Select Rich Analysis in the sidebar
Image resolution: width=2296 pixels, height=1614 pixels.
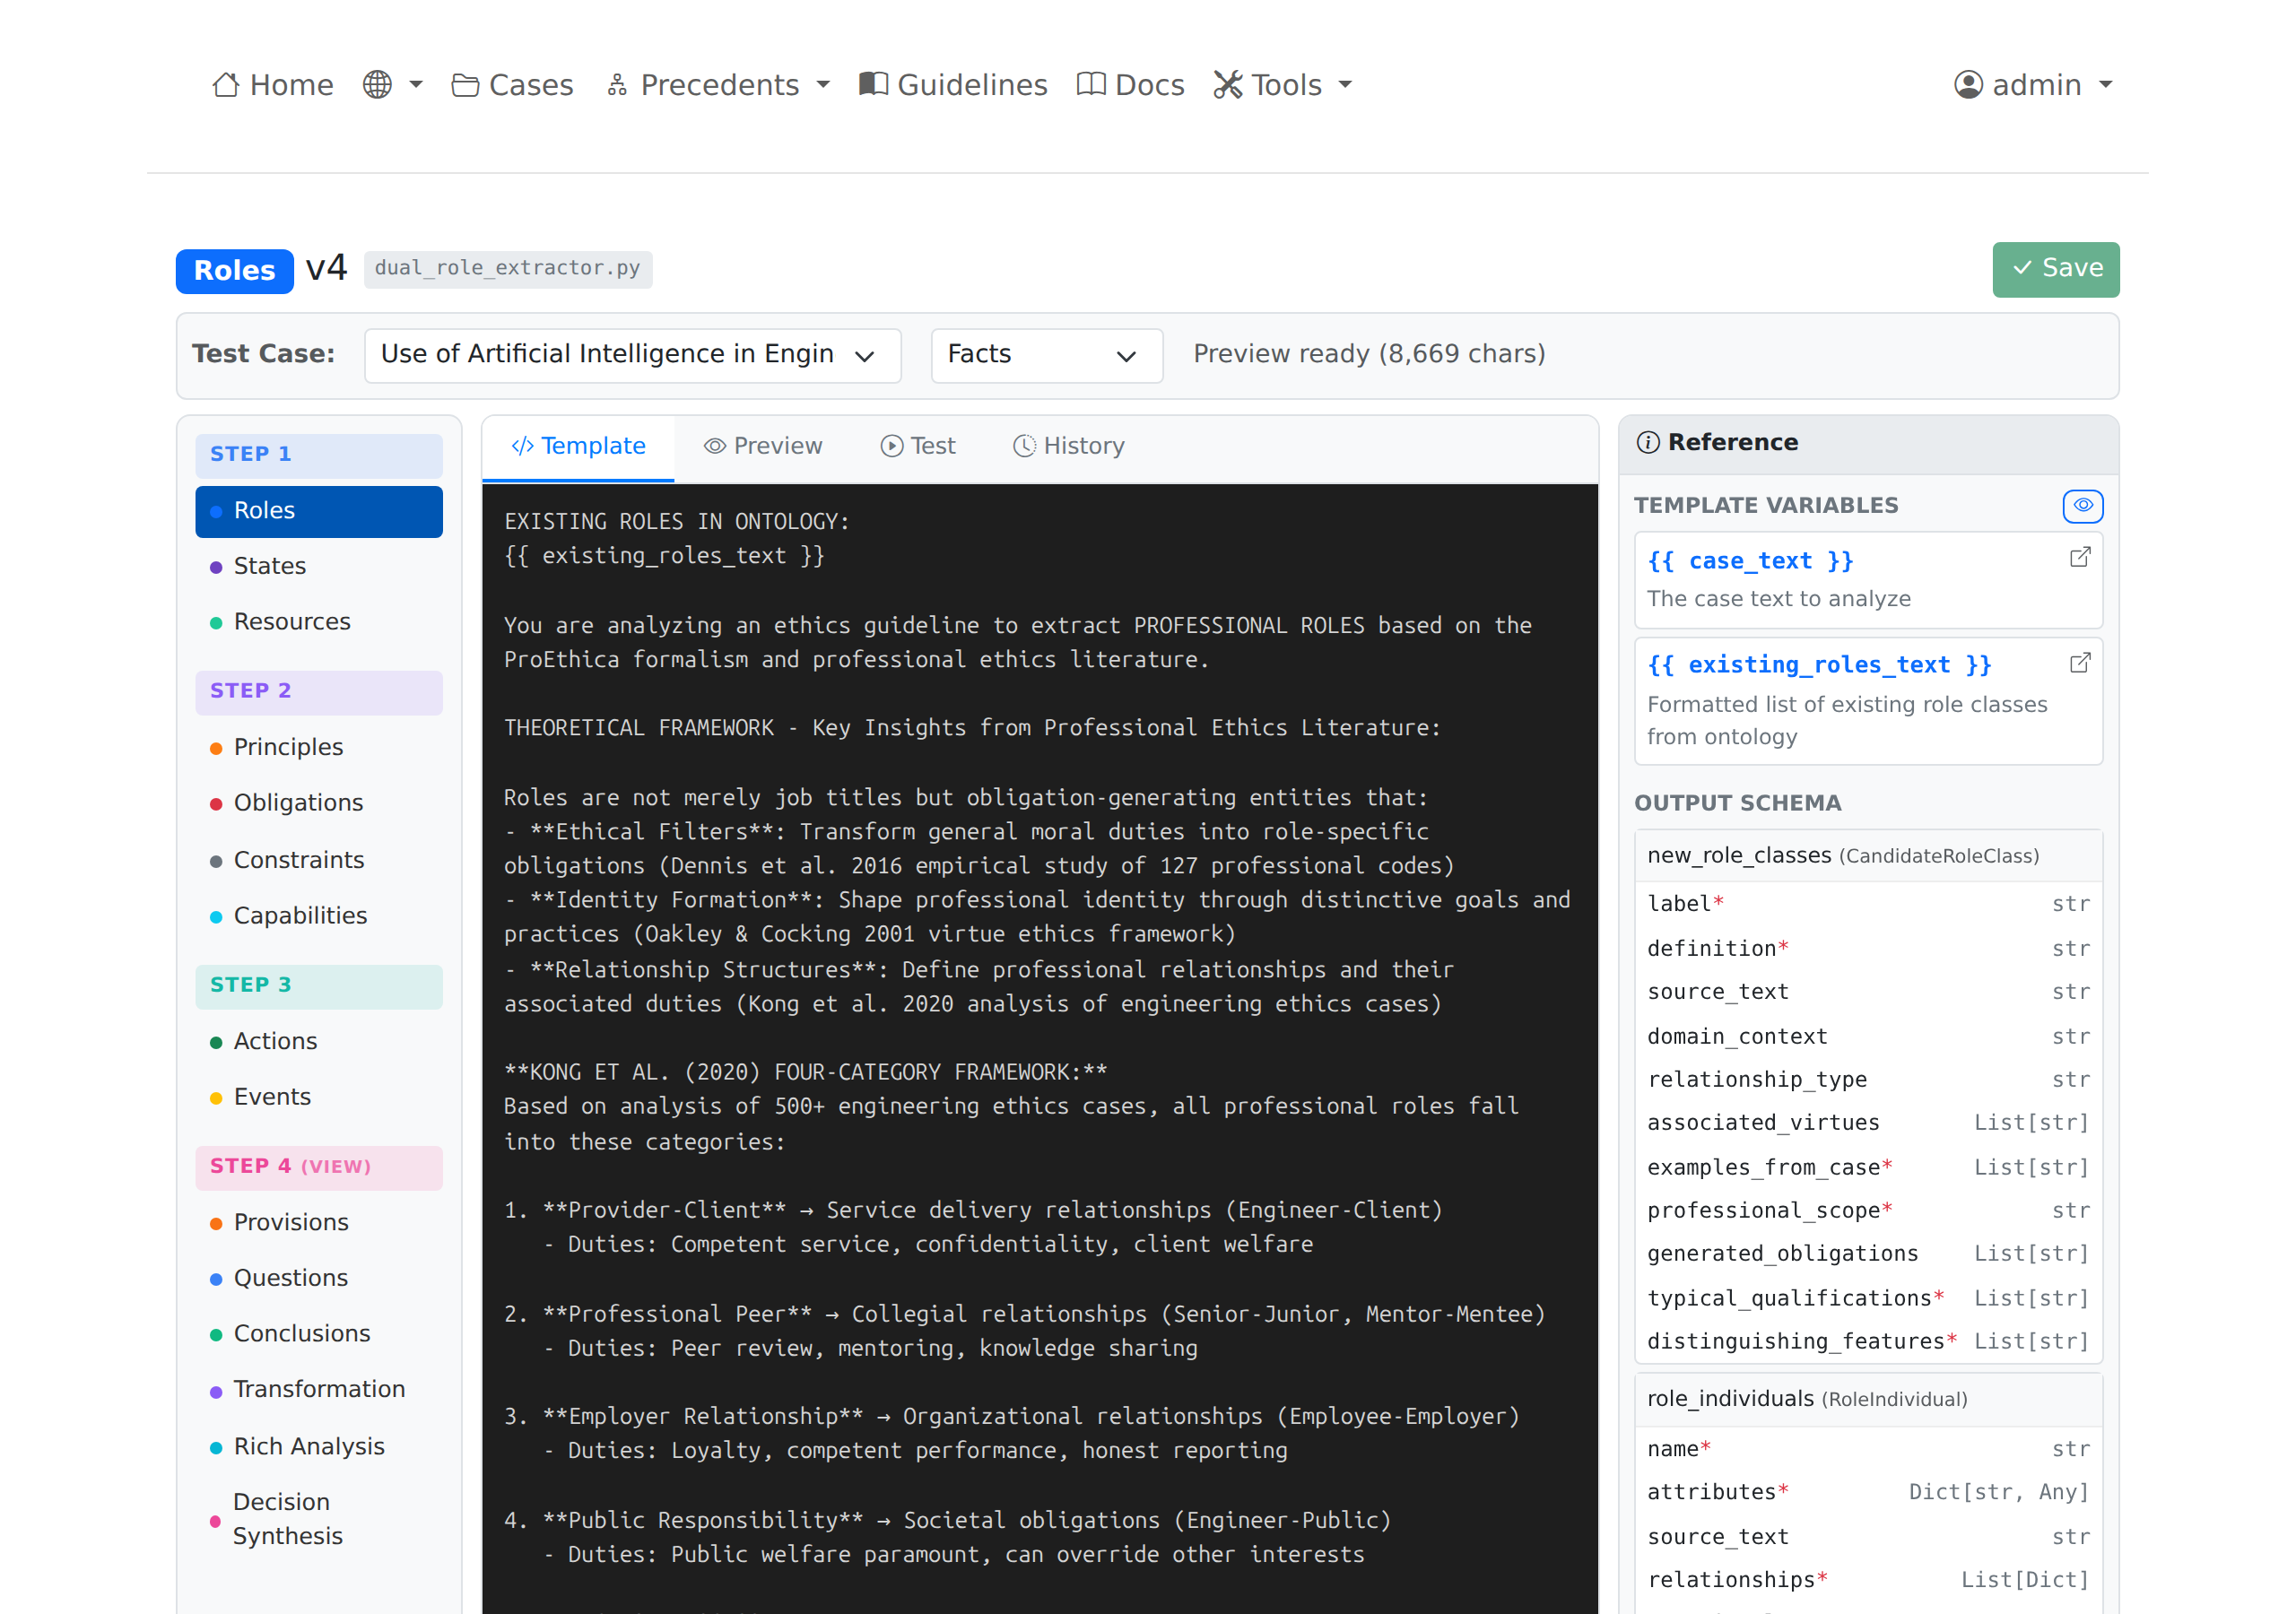point(319,1447)
